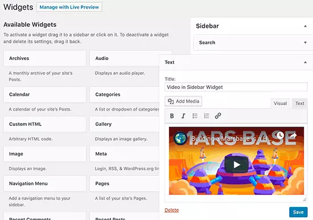Click the video channel globe avatar
The image size is (313, 220).
180,138
